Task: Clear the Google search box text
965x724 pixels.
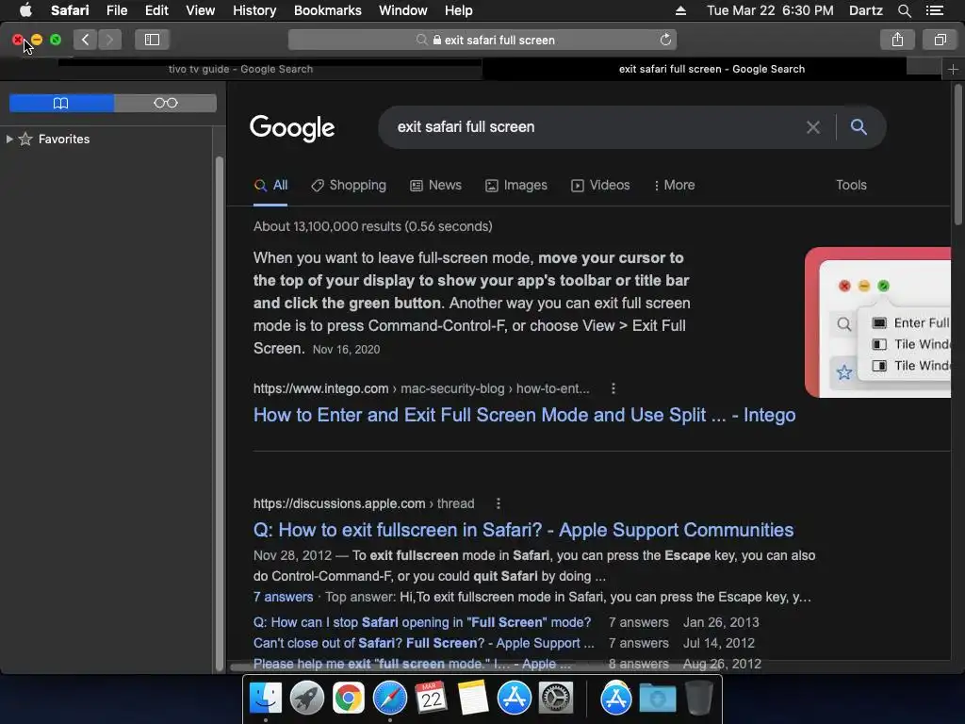Action: (813, 127)
